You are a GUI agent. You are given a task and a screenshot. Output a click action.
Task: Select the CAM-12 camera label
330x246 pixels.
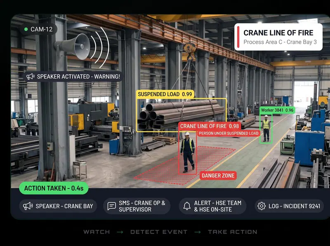(38, 29)
